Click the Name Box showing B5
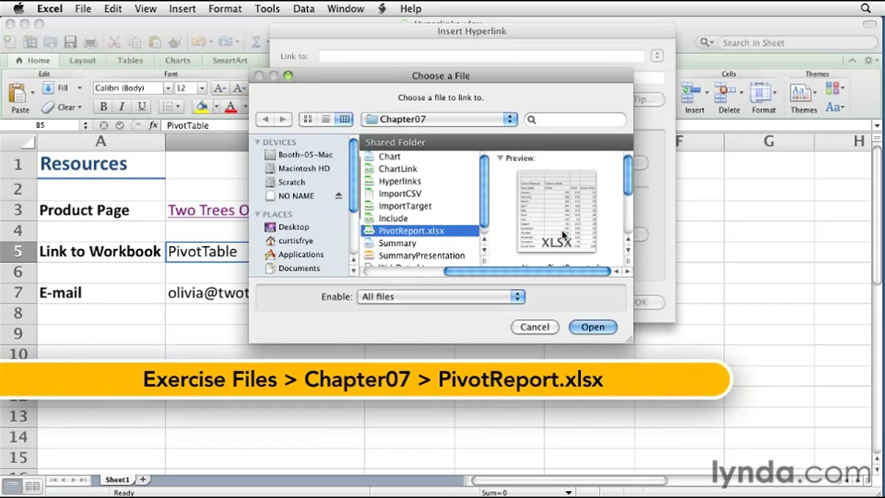 click(40, 125)
